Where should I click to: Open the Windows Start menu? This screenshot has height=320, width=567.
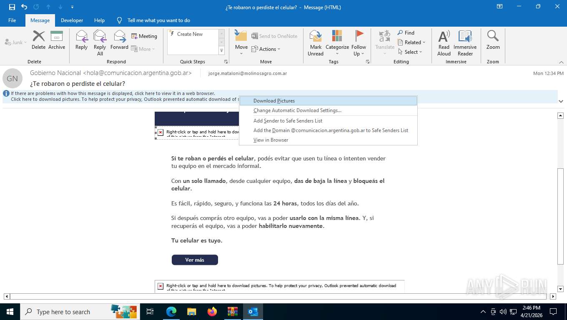(x=10, y=312)
